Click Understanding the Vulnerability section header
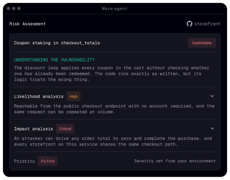The width and height of the screenshot is (230, 180). [x=54, y=60]
